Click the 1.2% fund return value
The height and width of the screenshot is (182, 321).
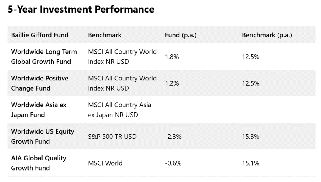[x=172, y=83]
